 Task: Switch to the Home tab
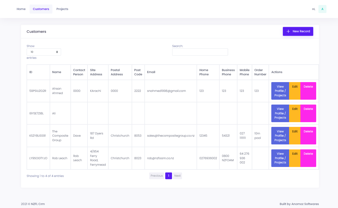point(21,9)
